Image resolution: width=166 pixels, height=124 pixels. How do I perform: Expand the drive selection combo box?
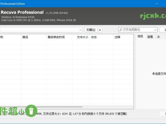coord(80,30)
